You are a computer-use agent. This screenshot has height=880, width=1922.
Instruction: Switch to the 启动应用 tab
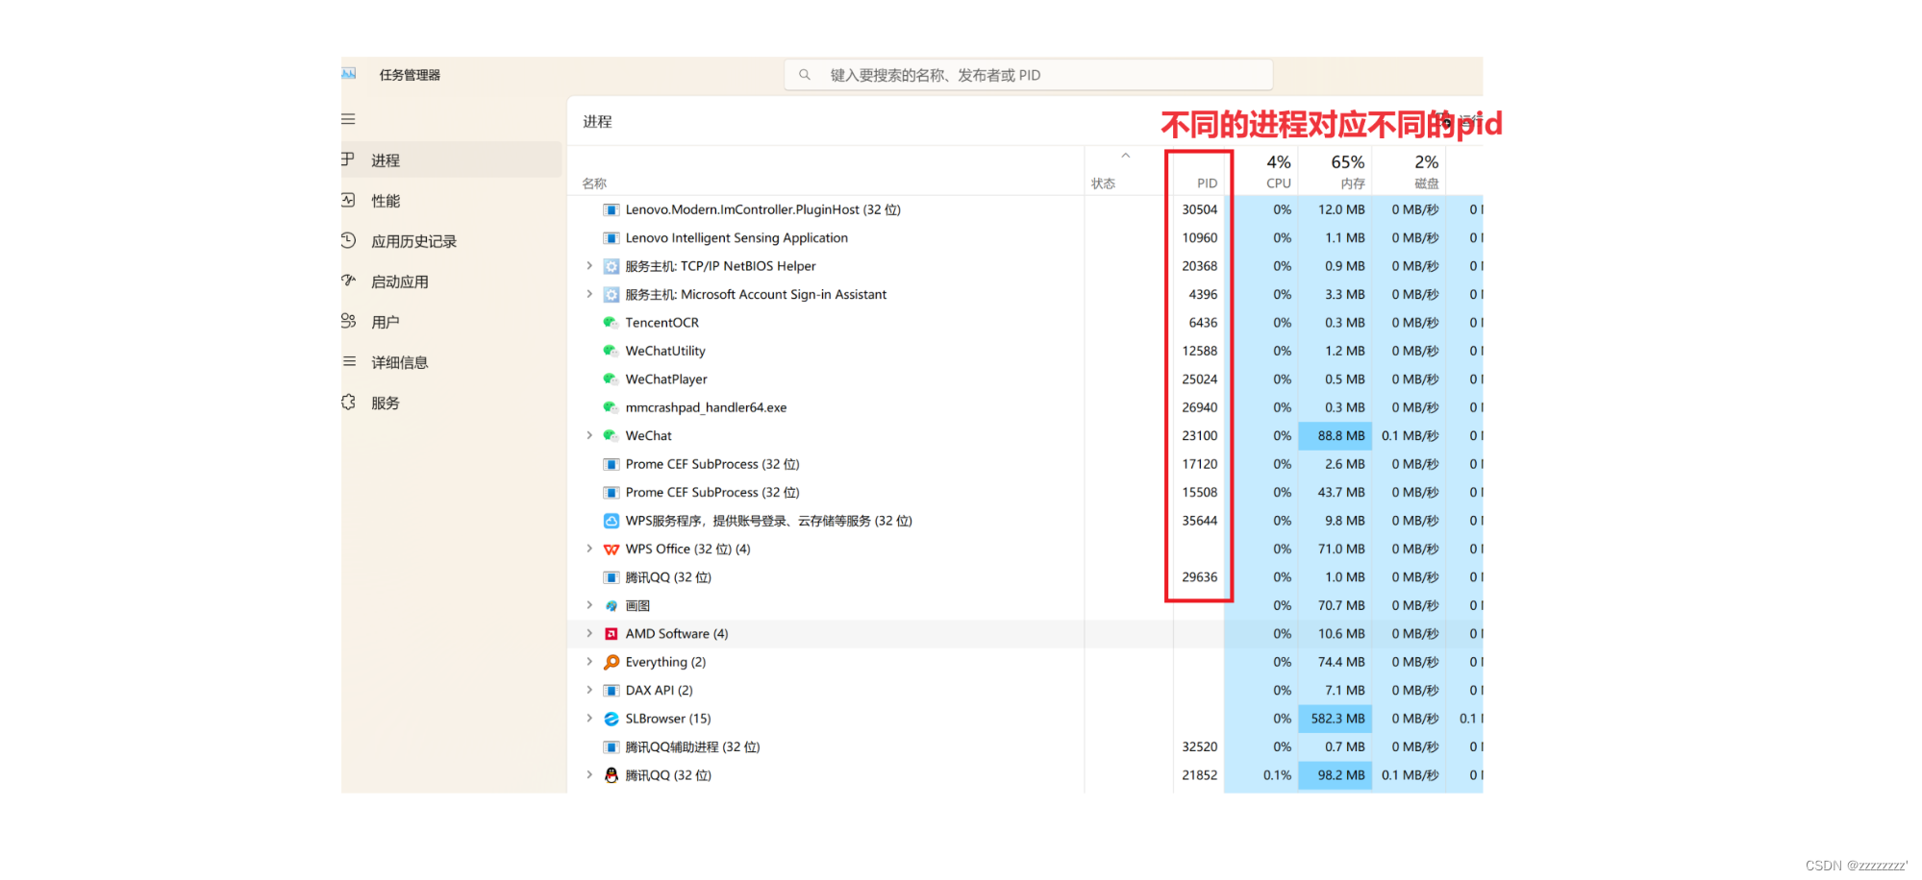[x=451, y=281]
